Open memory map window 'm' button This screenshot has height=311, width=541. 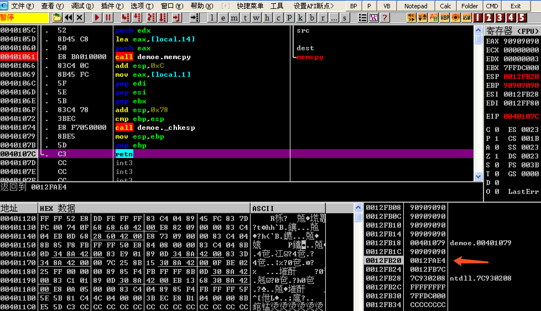tap(234, 18)
